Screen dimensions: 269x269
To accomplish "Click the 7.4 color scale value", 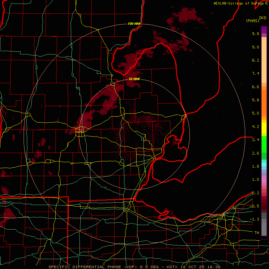I will [x=256, y=74].
